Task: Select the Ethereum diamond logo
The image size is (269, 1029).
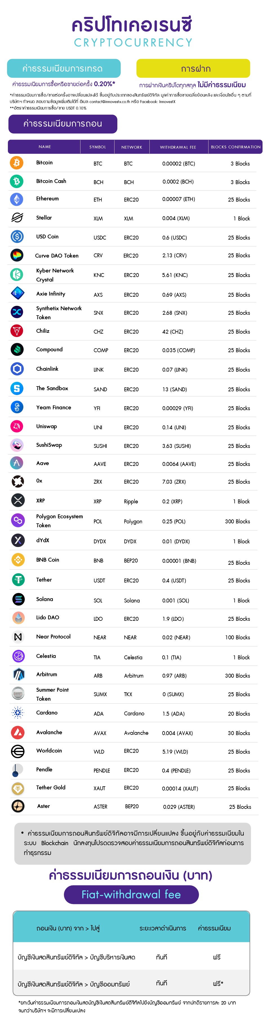Action: (17, 199)
